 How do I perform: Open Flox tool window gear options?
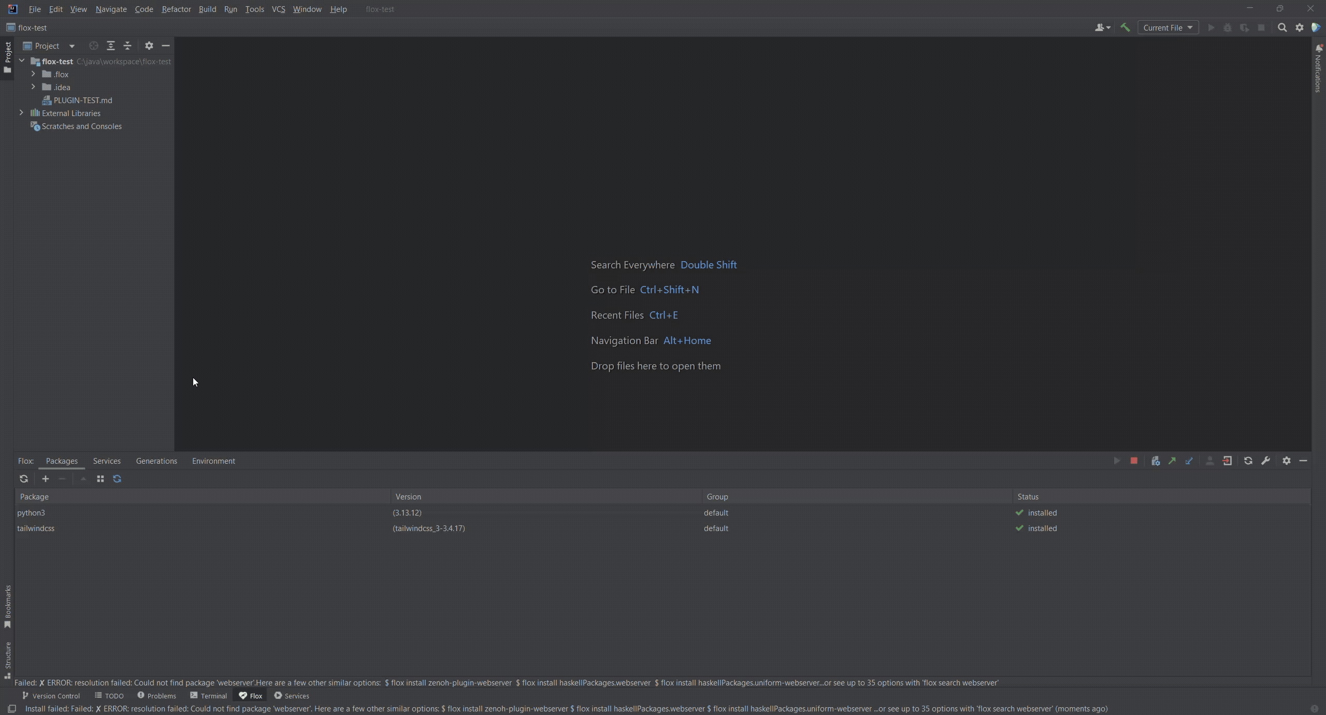[x=1287, y=461]
